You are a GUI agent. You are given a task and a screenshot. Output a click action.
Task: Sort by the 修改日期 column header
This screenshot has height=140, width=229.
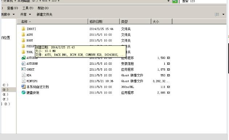point(104,21)
